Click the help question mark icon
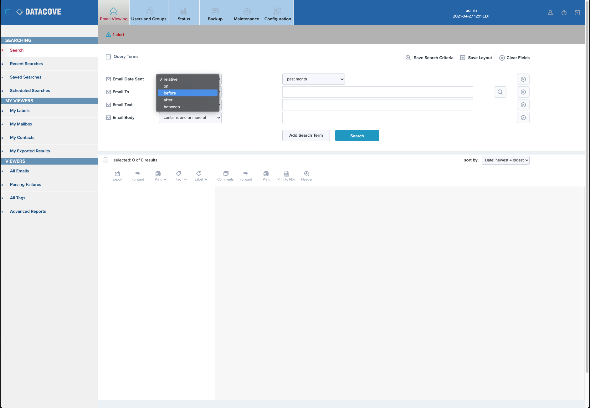Viewport: 590px width, 408px height. [564, 13]
